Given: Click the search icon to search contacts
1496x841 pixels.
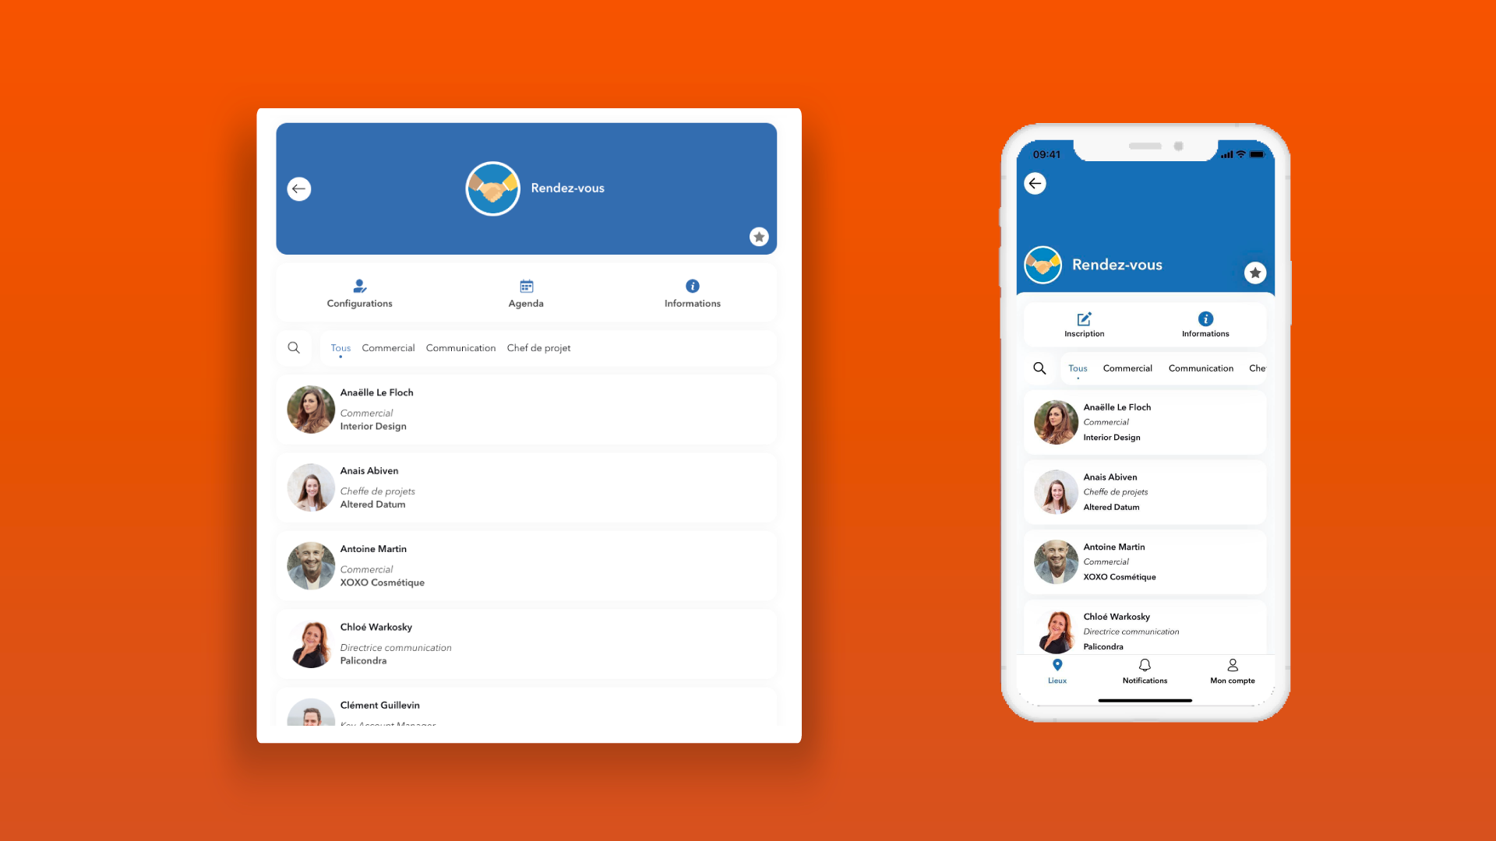Looking at the screenshot, I should tap(294, 347).
